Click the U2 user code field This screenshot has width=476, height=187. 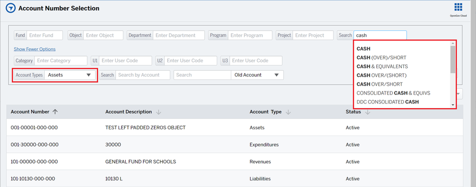pos(191,61)
